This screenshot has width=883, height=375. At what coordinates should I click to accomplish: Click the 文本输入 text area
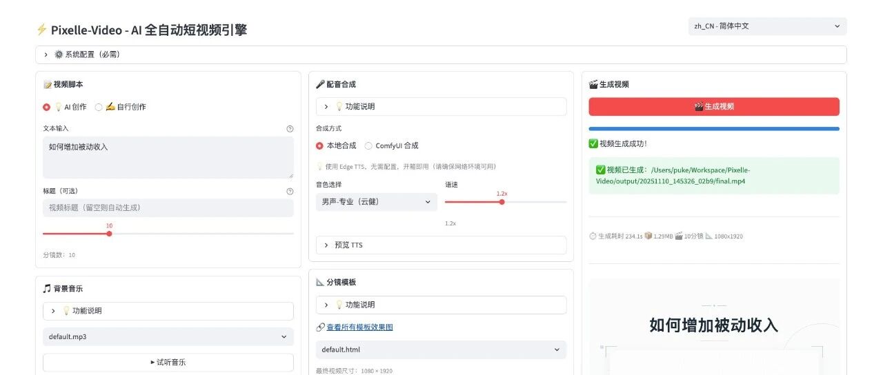click(168, 158)
